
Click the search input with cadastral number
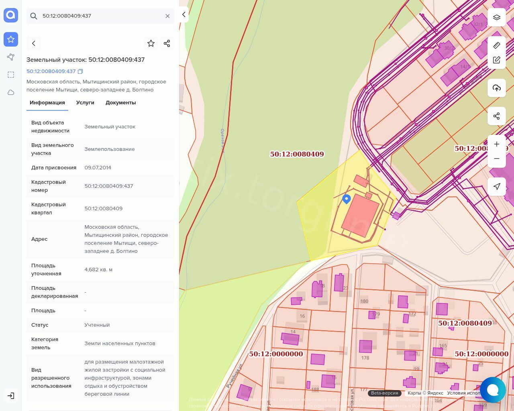pos(100,16)
